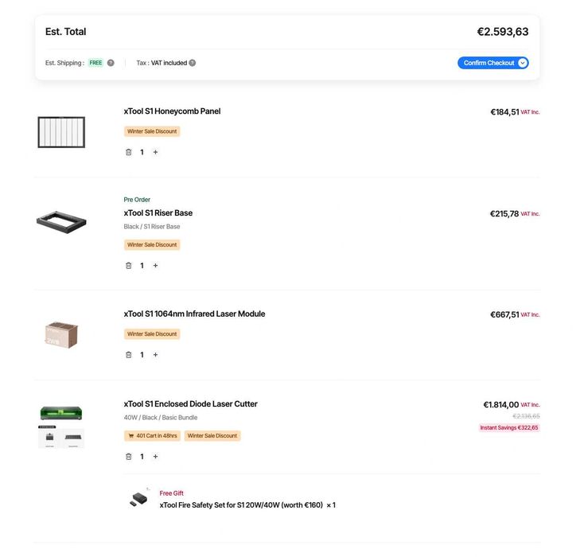Viewport: 576px width, 557px height.
Task: Open the xTool S1 Honeycomb Panel link
Action: [172, 111]
